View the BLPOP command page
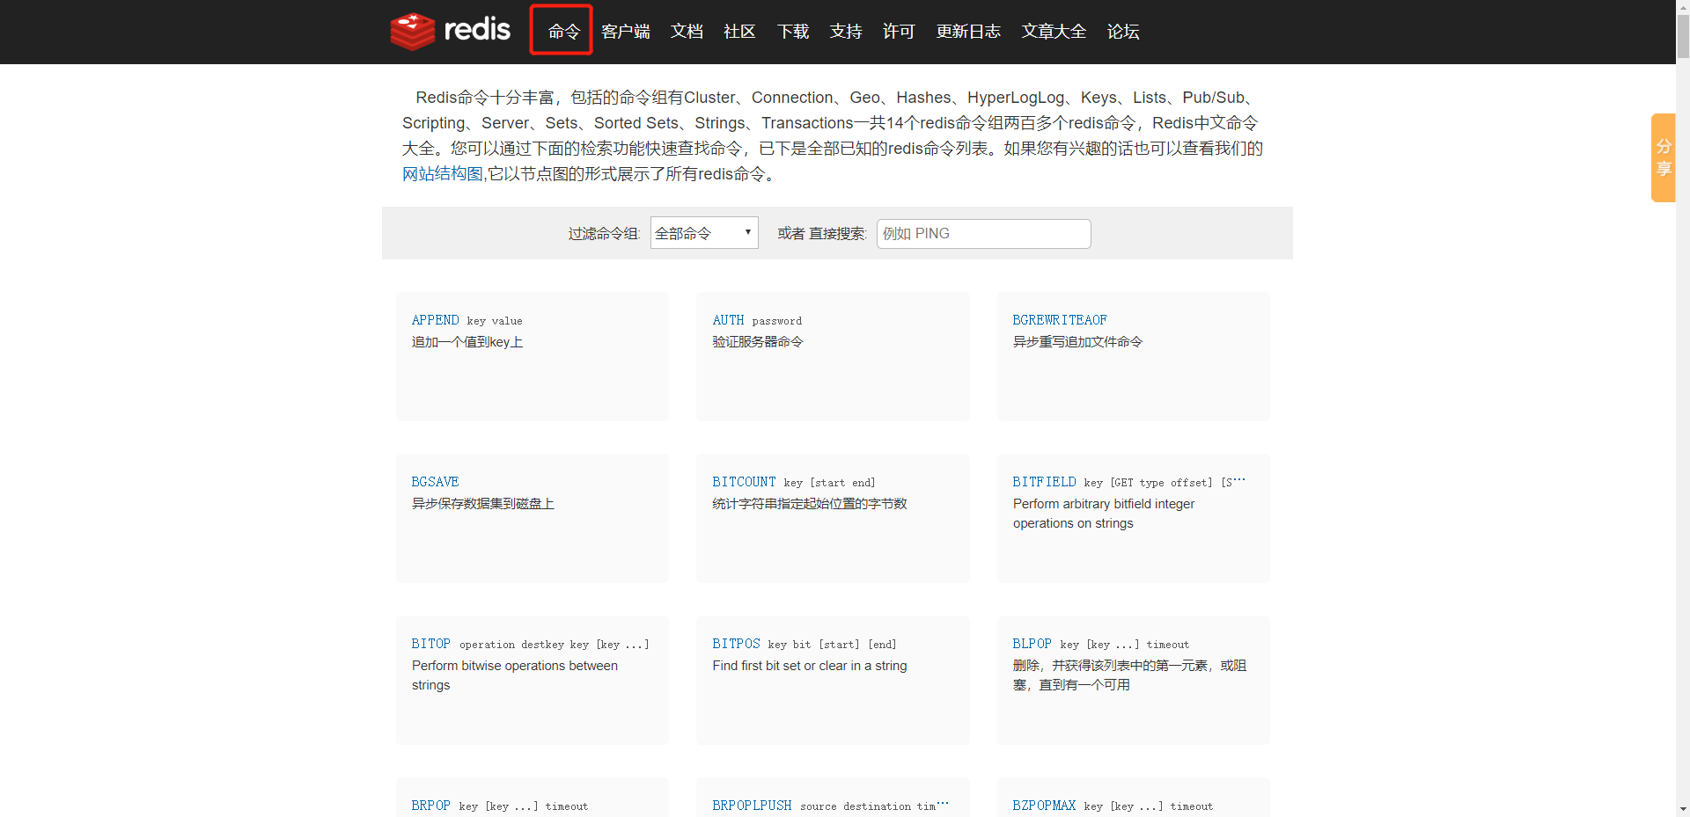Image resolution: width=1690 pixels, height=817 pixels. [1032, 644]
